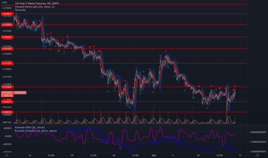Click the ZNZ2022 symbol tag
Image resolution: width=268 pixels, height=158 pixels.
[x=20, y=93]
